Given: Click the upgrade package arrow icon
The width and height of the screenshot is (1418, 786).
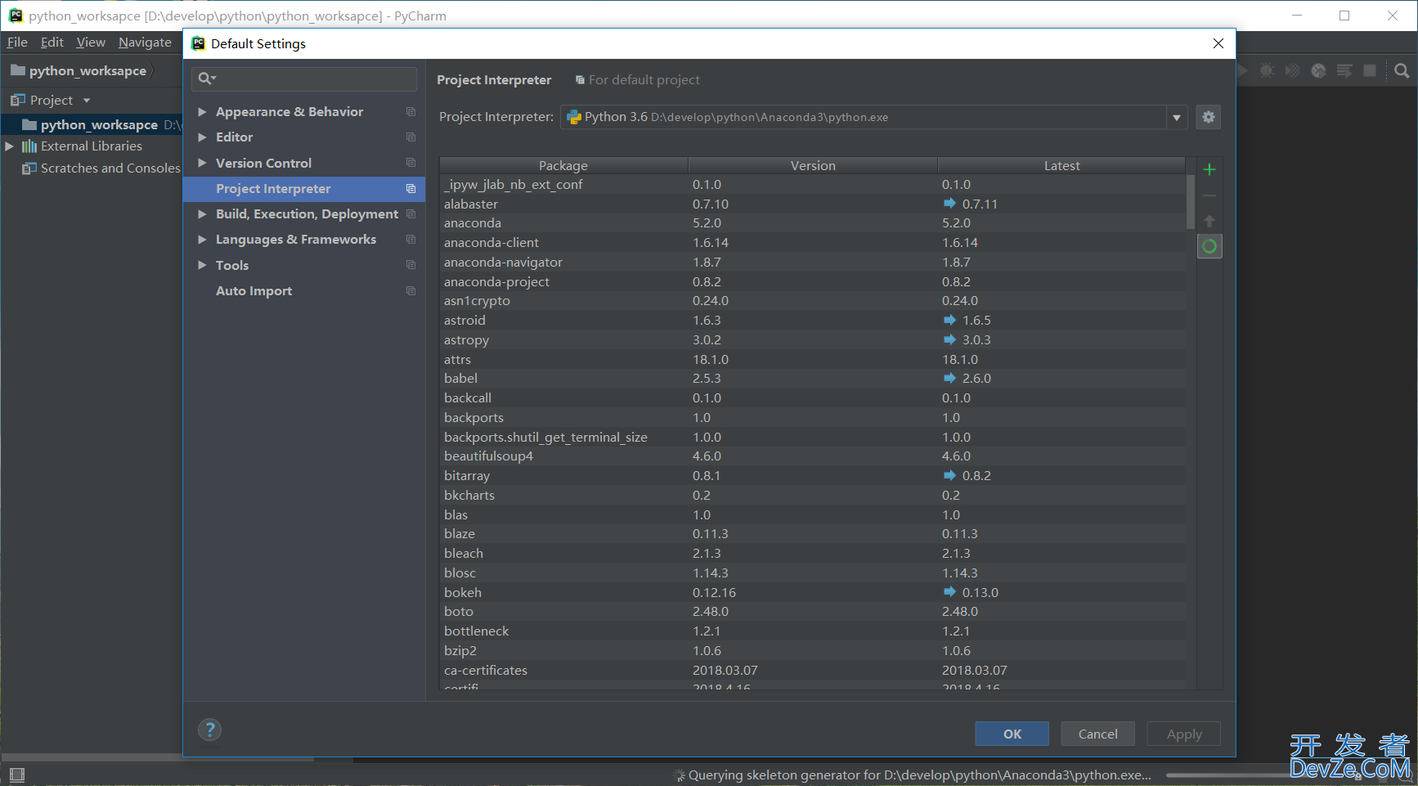Looking at the screenshot, I should [x=1209, y=221].
